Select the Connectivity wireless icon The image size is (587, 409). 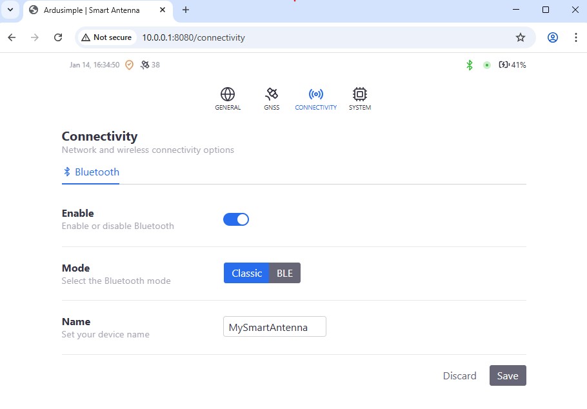click(x=315, y=94)
